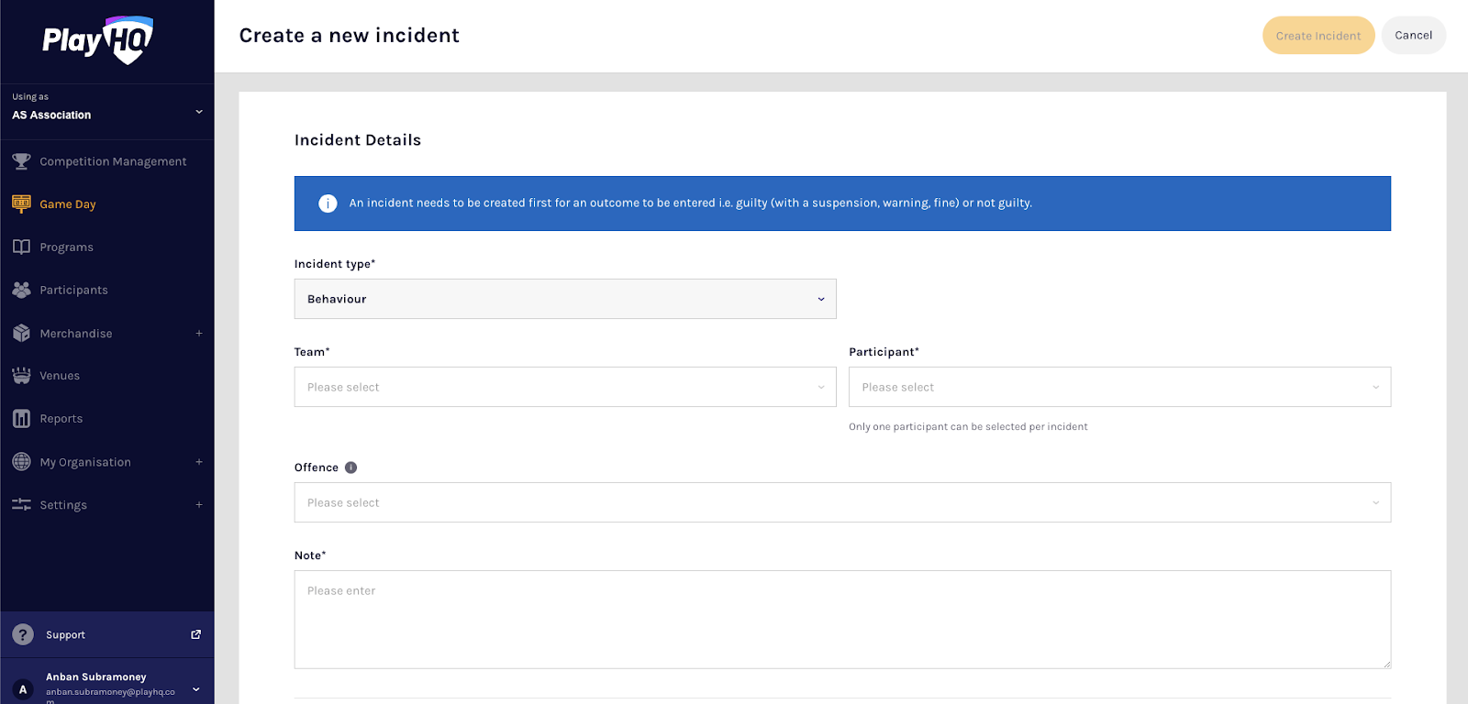Click the Offence info tooltip icon
1468x704 pixels.
pos(350,467)
